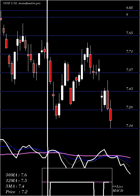Click the 8 price level label
The image size is (140, 196).
pos(127,15)
